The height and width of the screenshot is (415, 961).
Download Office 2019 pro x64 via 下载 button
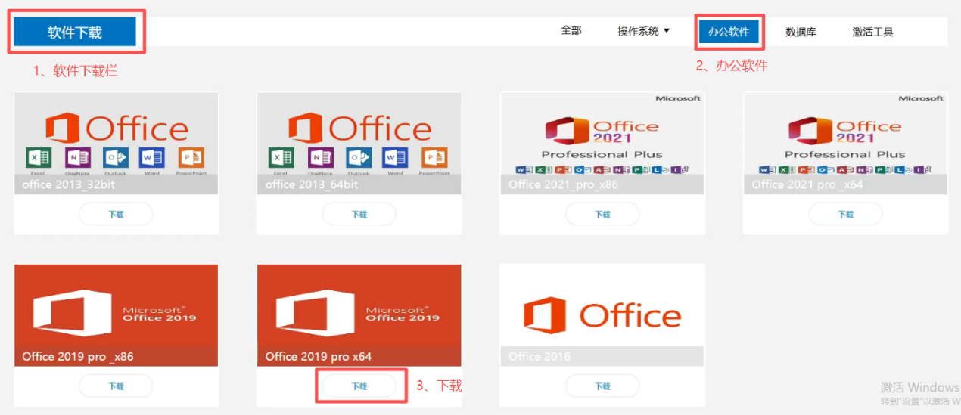(x=359, y=386)
